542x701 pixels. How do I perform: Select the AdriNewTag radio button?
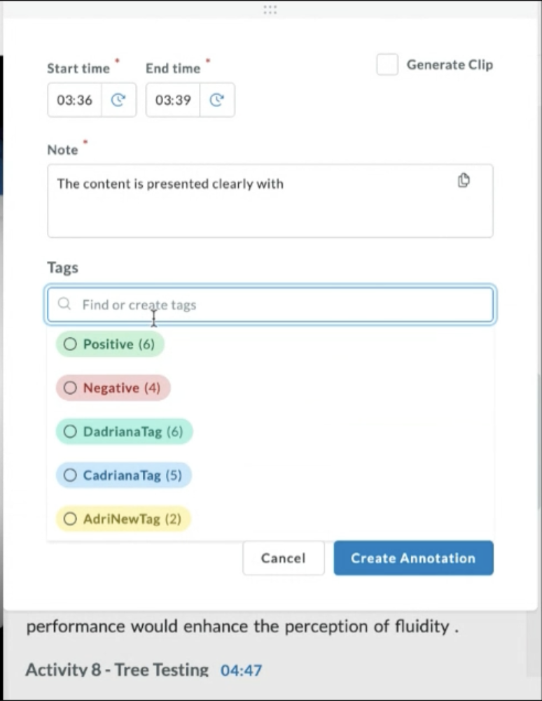pyautogui.click(x=70, y=518)
